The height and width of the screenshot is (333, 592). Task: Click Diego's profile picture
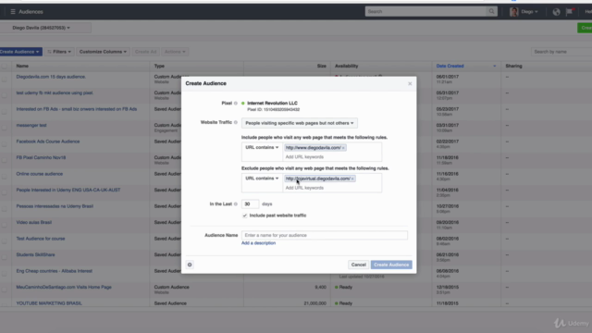point(513,12)
